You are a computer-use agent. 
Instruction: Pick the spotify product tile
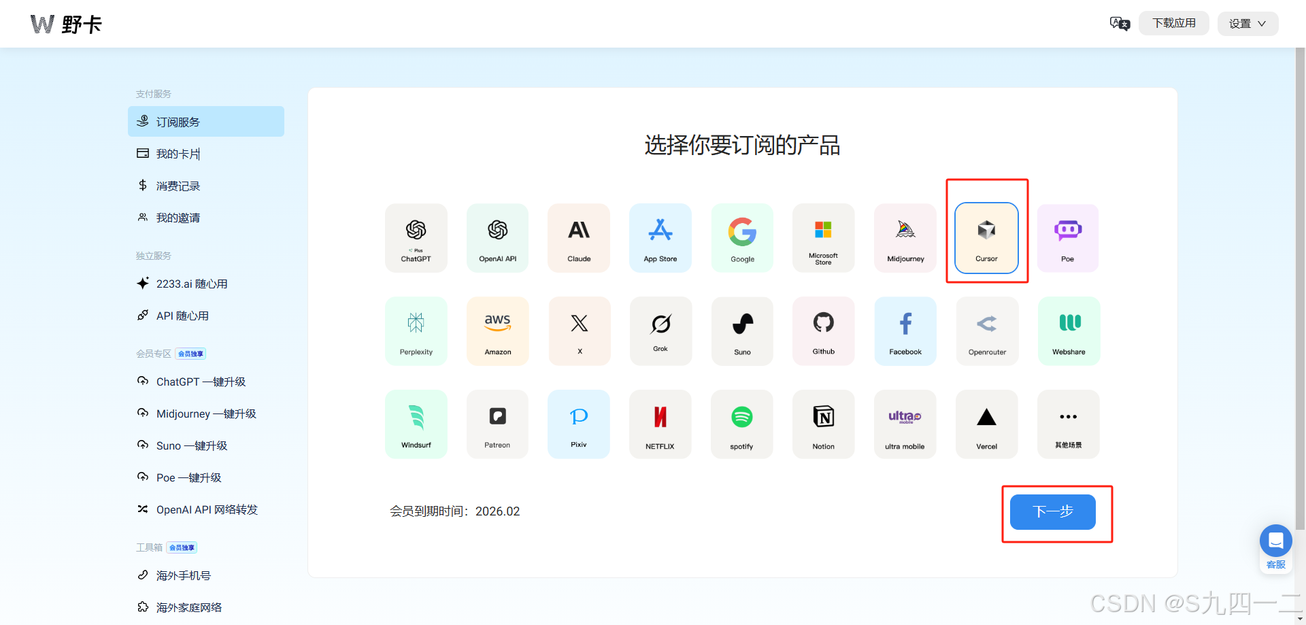pyautogui.click(x=741, y=424)
